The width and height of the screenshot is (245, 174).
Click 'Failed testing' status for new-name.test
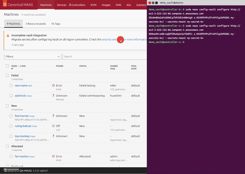click(x=87, y=85)
